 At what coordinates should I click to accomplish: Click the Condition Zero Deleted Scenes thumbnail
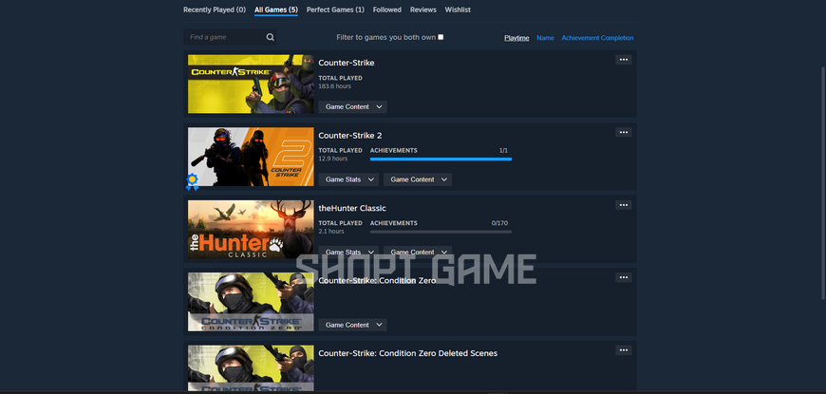click(251, 368)
